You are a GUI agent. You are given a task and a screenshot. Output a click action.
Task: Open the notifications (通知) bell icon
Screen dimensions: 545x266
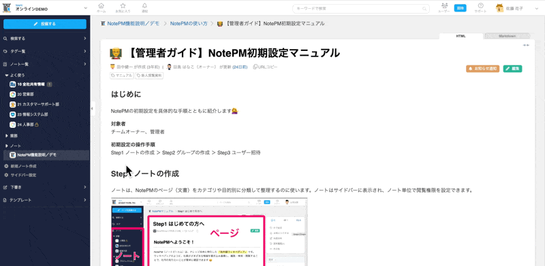(144, 5)
